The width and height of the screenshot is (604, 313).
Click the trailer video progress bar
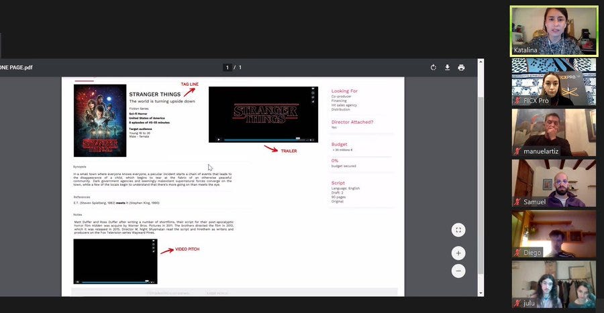tap(264, 139)
